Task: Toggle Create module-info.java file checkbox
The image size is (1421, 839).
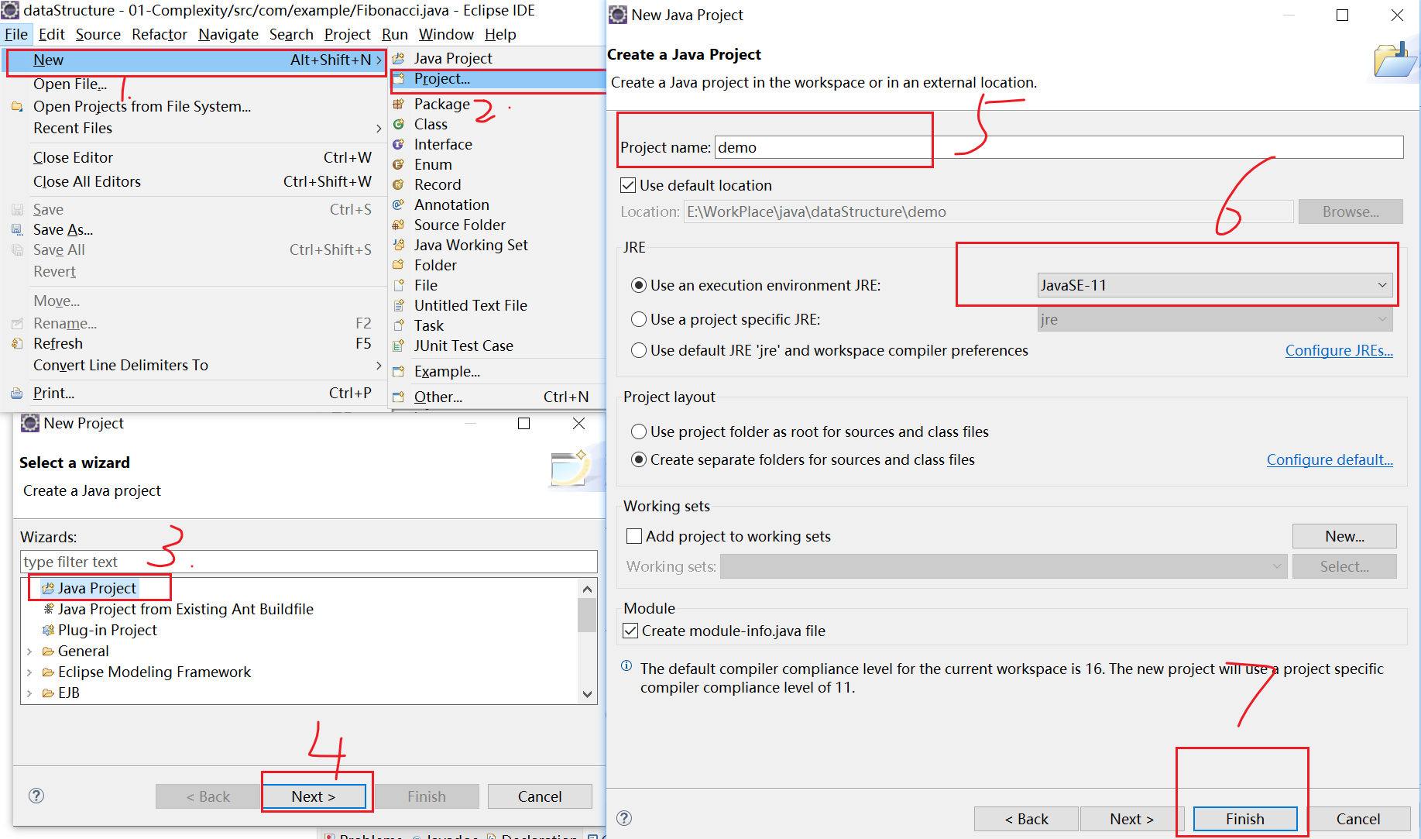Action: tap(630, 631)
